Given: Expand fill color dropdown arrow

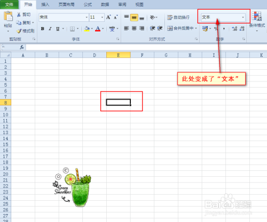Looking at the screenshot, I should [x=92, y=29].
